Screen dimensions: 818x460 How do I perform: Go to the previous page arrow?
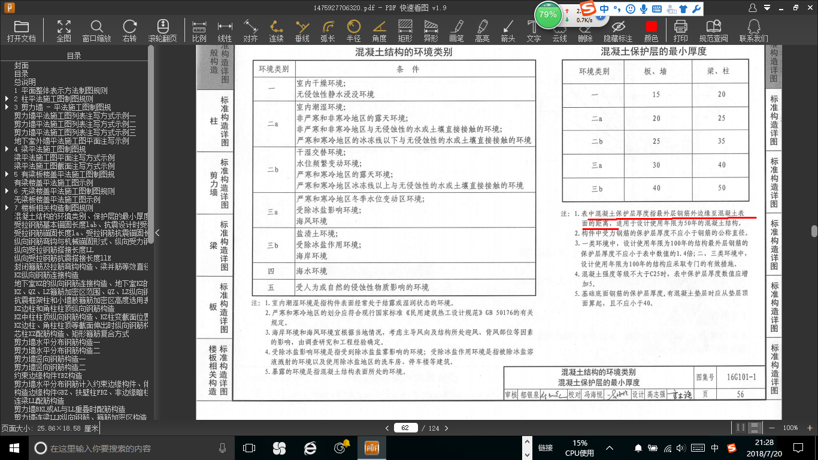pos(387,428)
